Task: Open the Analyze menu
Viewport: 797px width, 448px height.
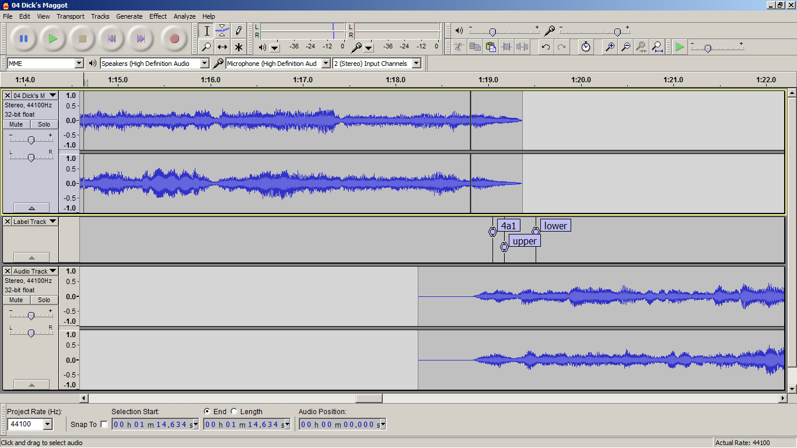Action: [x=184, y=16]
